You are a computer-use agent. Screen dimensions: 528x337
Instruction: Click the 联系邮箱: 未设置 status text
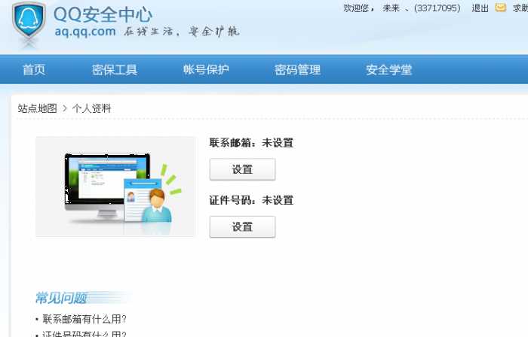pyautogui.click(x=251, y=143)
